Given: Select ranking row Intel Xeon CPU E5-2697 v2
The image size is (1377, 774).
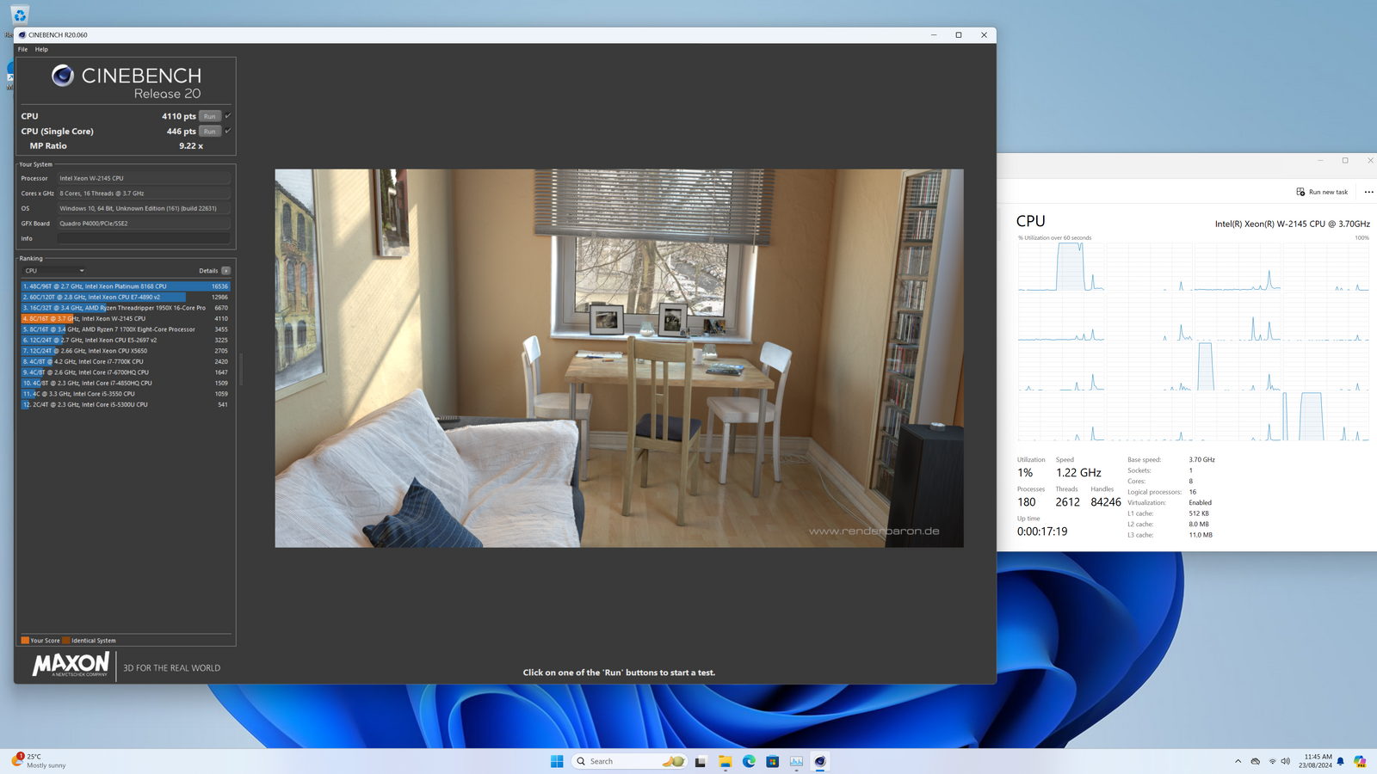Looking at the screenshot, I should [126, 340].
